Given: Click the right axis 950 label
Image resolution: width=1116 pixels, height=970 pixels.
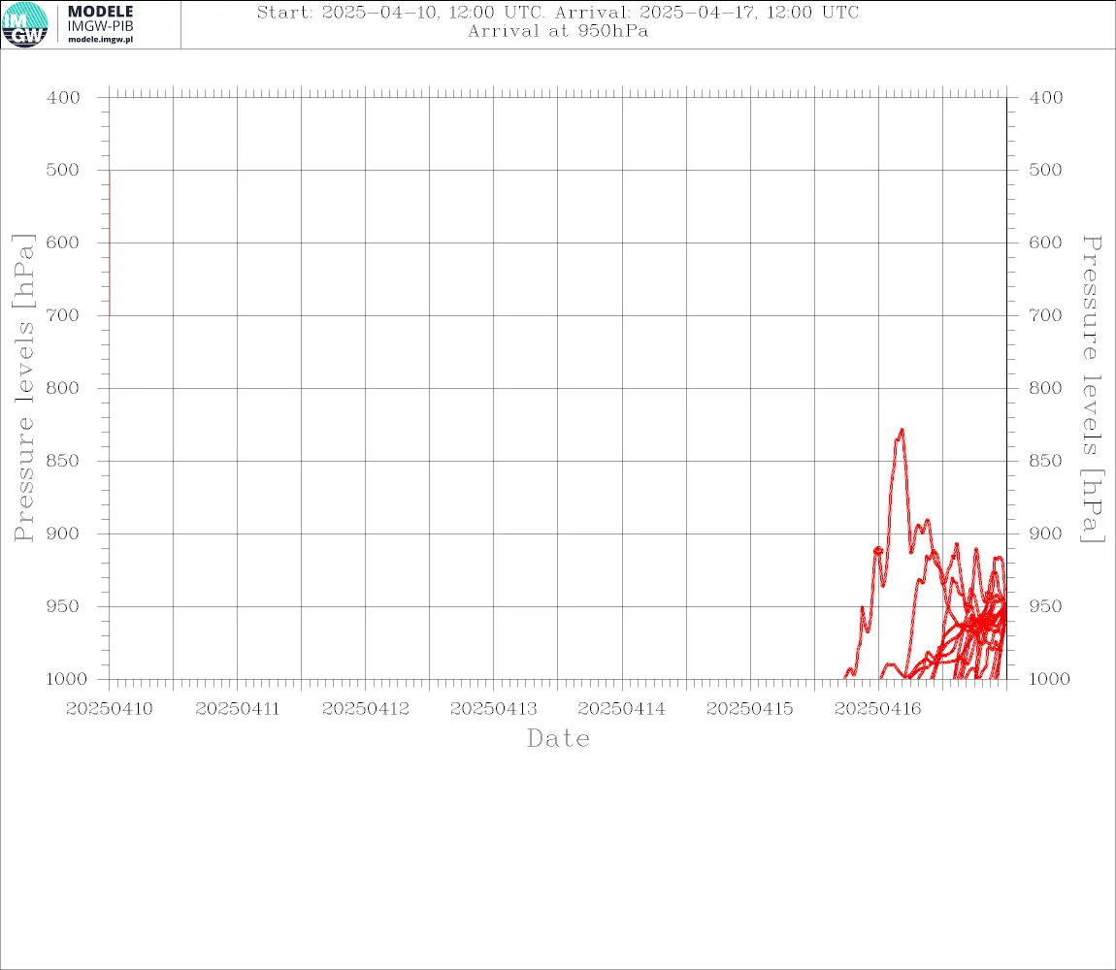Looking at the screenshot, I should click(x=1045, y=606).
